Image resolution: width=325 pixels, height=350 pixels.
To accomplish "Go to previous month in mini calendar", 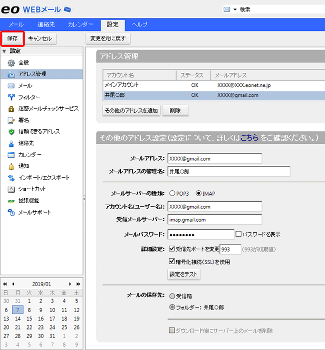I will [13, 284].
